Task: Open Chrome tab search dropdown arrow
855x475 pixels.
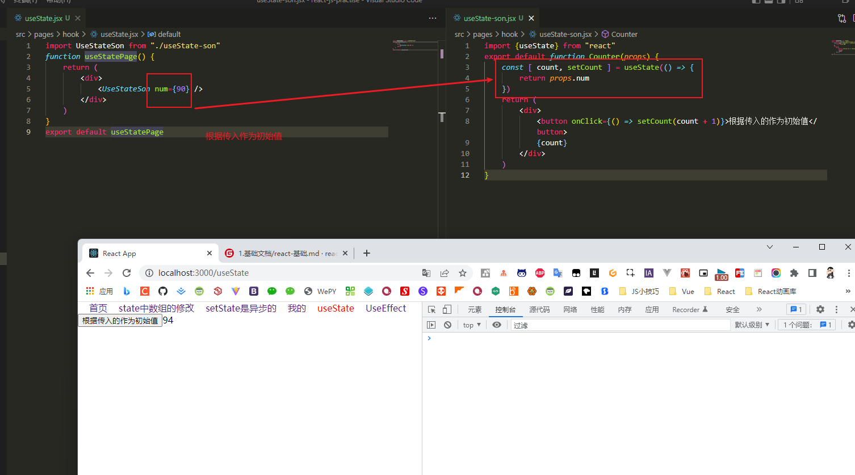Action: coord(770,247)
